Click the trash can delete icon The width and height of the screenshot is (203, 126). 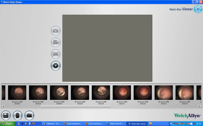pyautogui.click(x=18, y=115)
